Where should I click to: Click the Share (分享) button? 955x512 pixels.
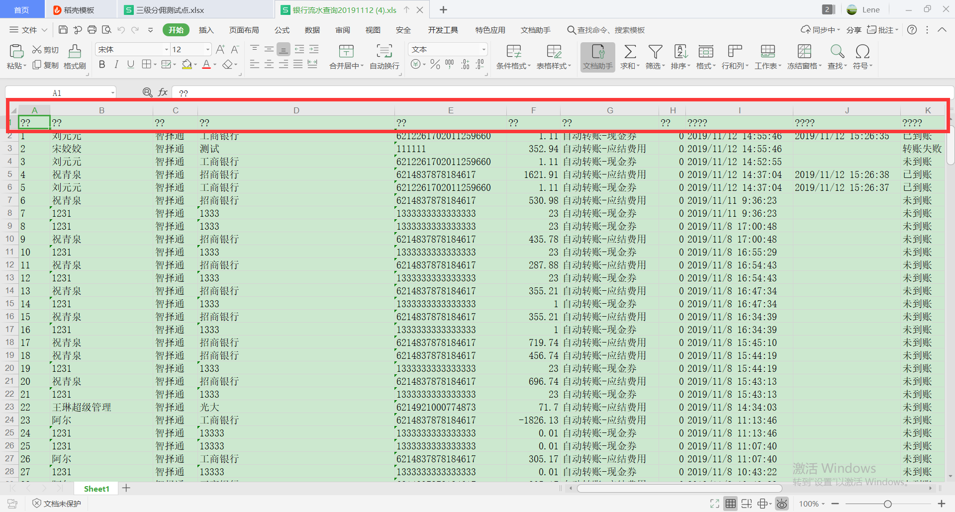pos(854,30)
